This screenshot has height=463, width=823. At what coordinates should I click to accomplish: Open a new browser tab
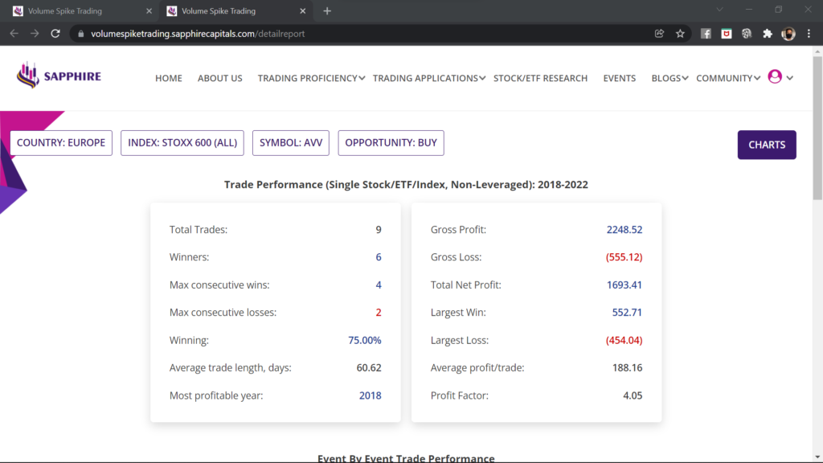(327, 11)
